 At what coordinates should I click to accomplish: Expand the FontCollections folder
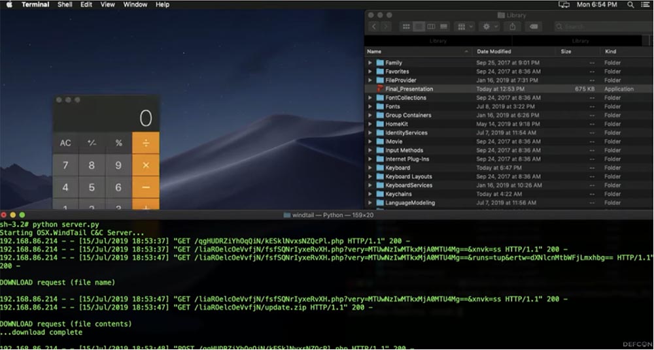(370, 98)
